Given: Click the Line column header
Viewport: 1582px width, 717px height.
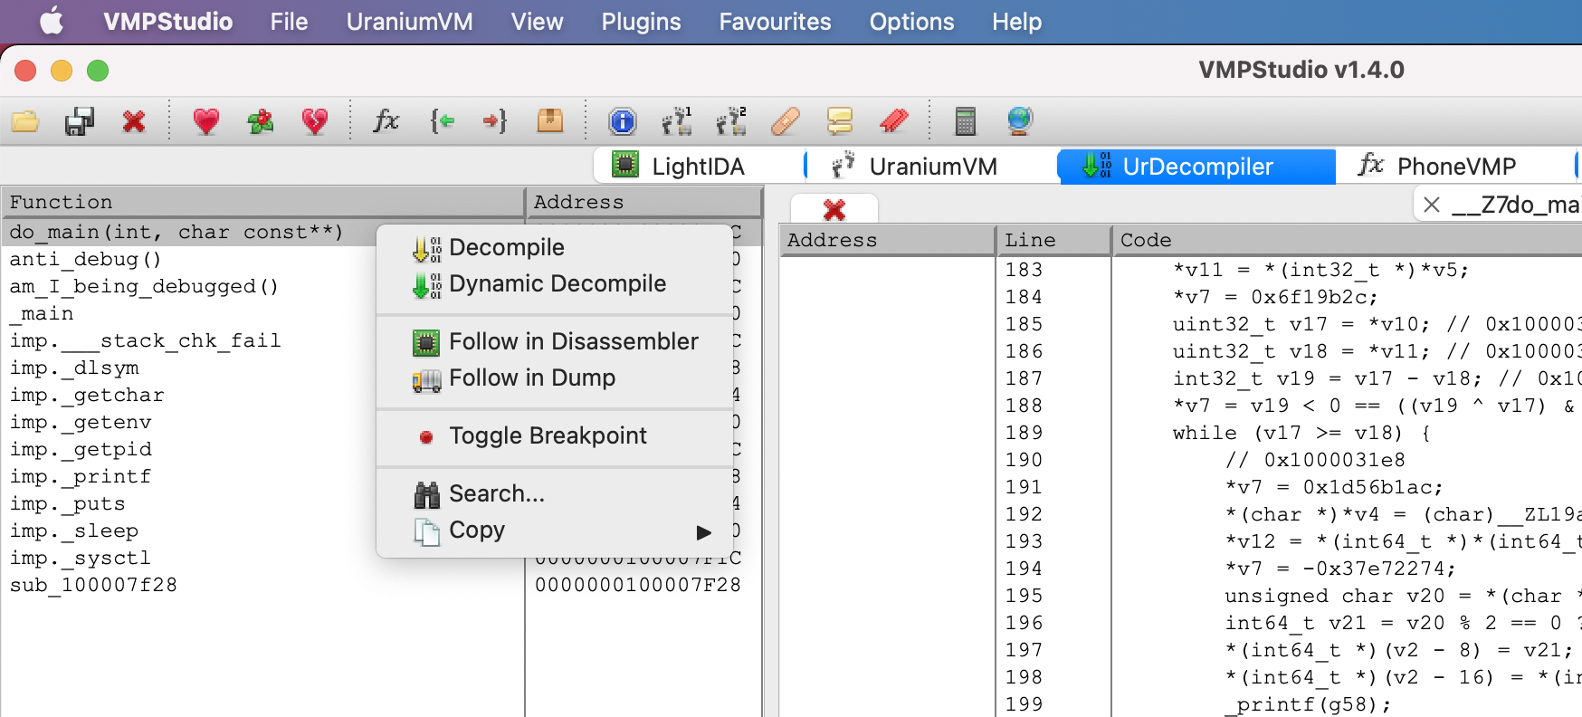Looking at the screenshot, I should click(1053, 240).
